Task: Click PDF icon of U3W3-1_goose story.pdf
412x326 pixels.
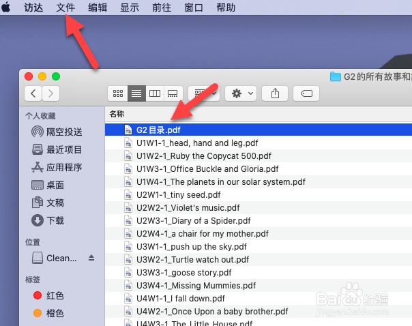Action: [128, 272]
